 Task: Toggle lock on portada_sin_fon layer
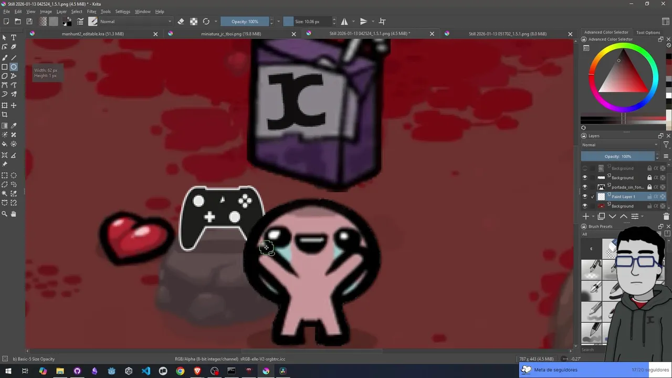[649, 187]
